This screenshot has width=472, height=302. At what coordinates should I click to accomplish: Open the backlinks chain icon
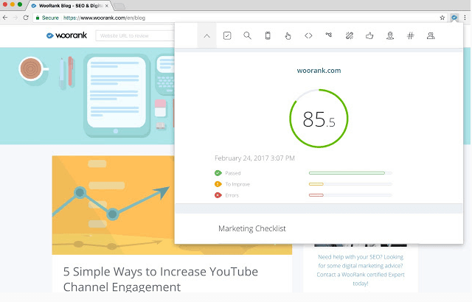pyautogui.click(x=349, y=36)
